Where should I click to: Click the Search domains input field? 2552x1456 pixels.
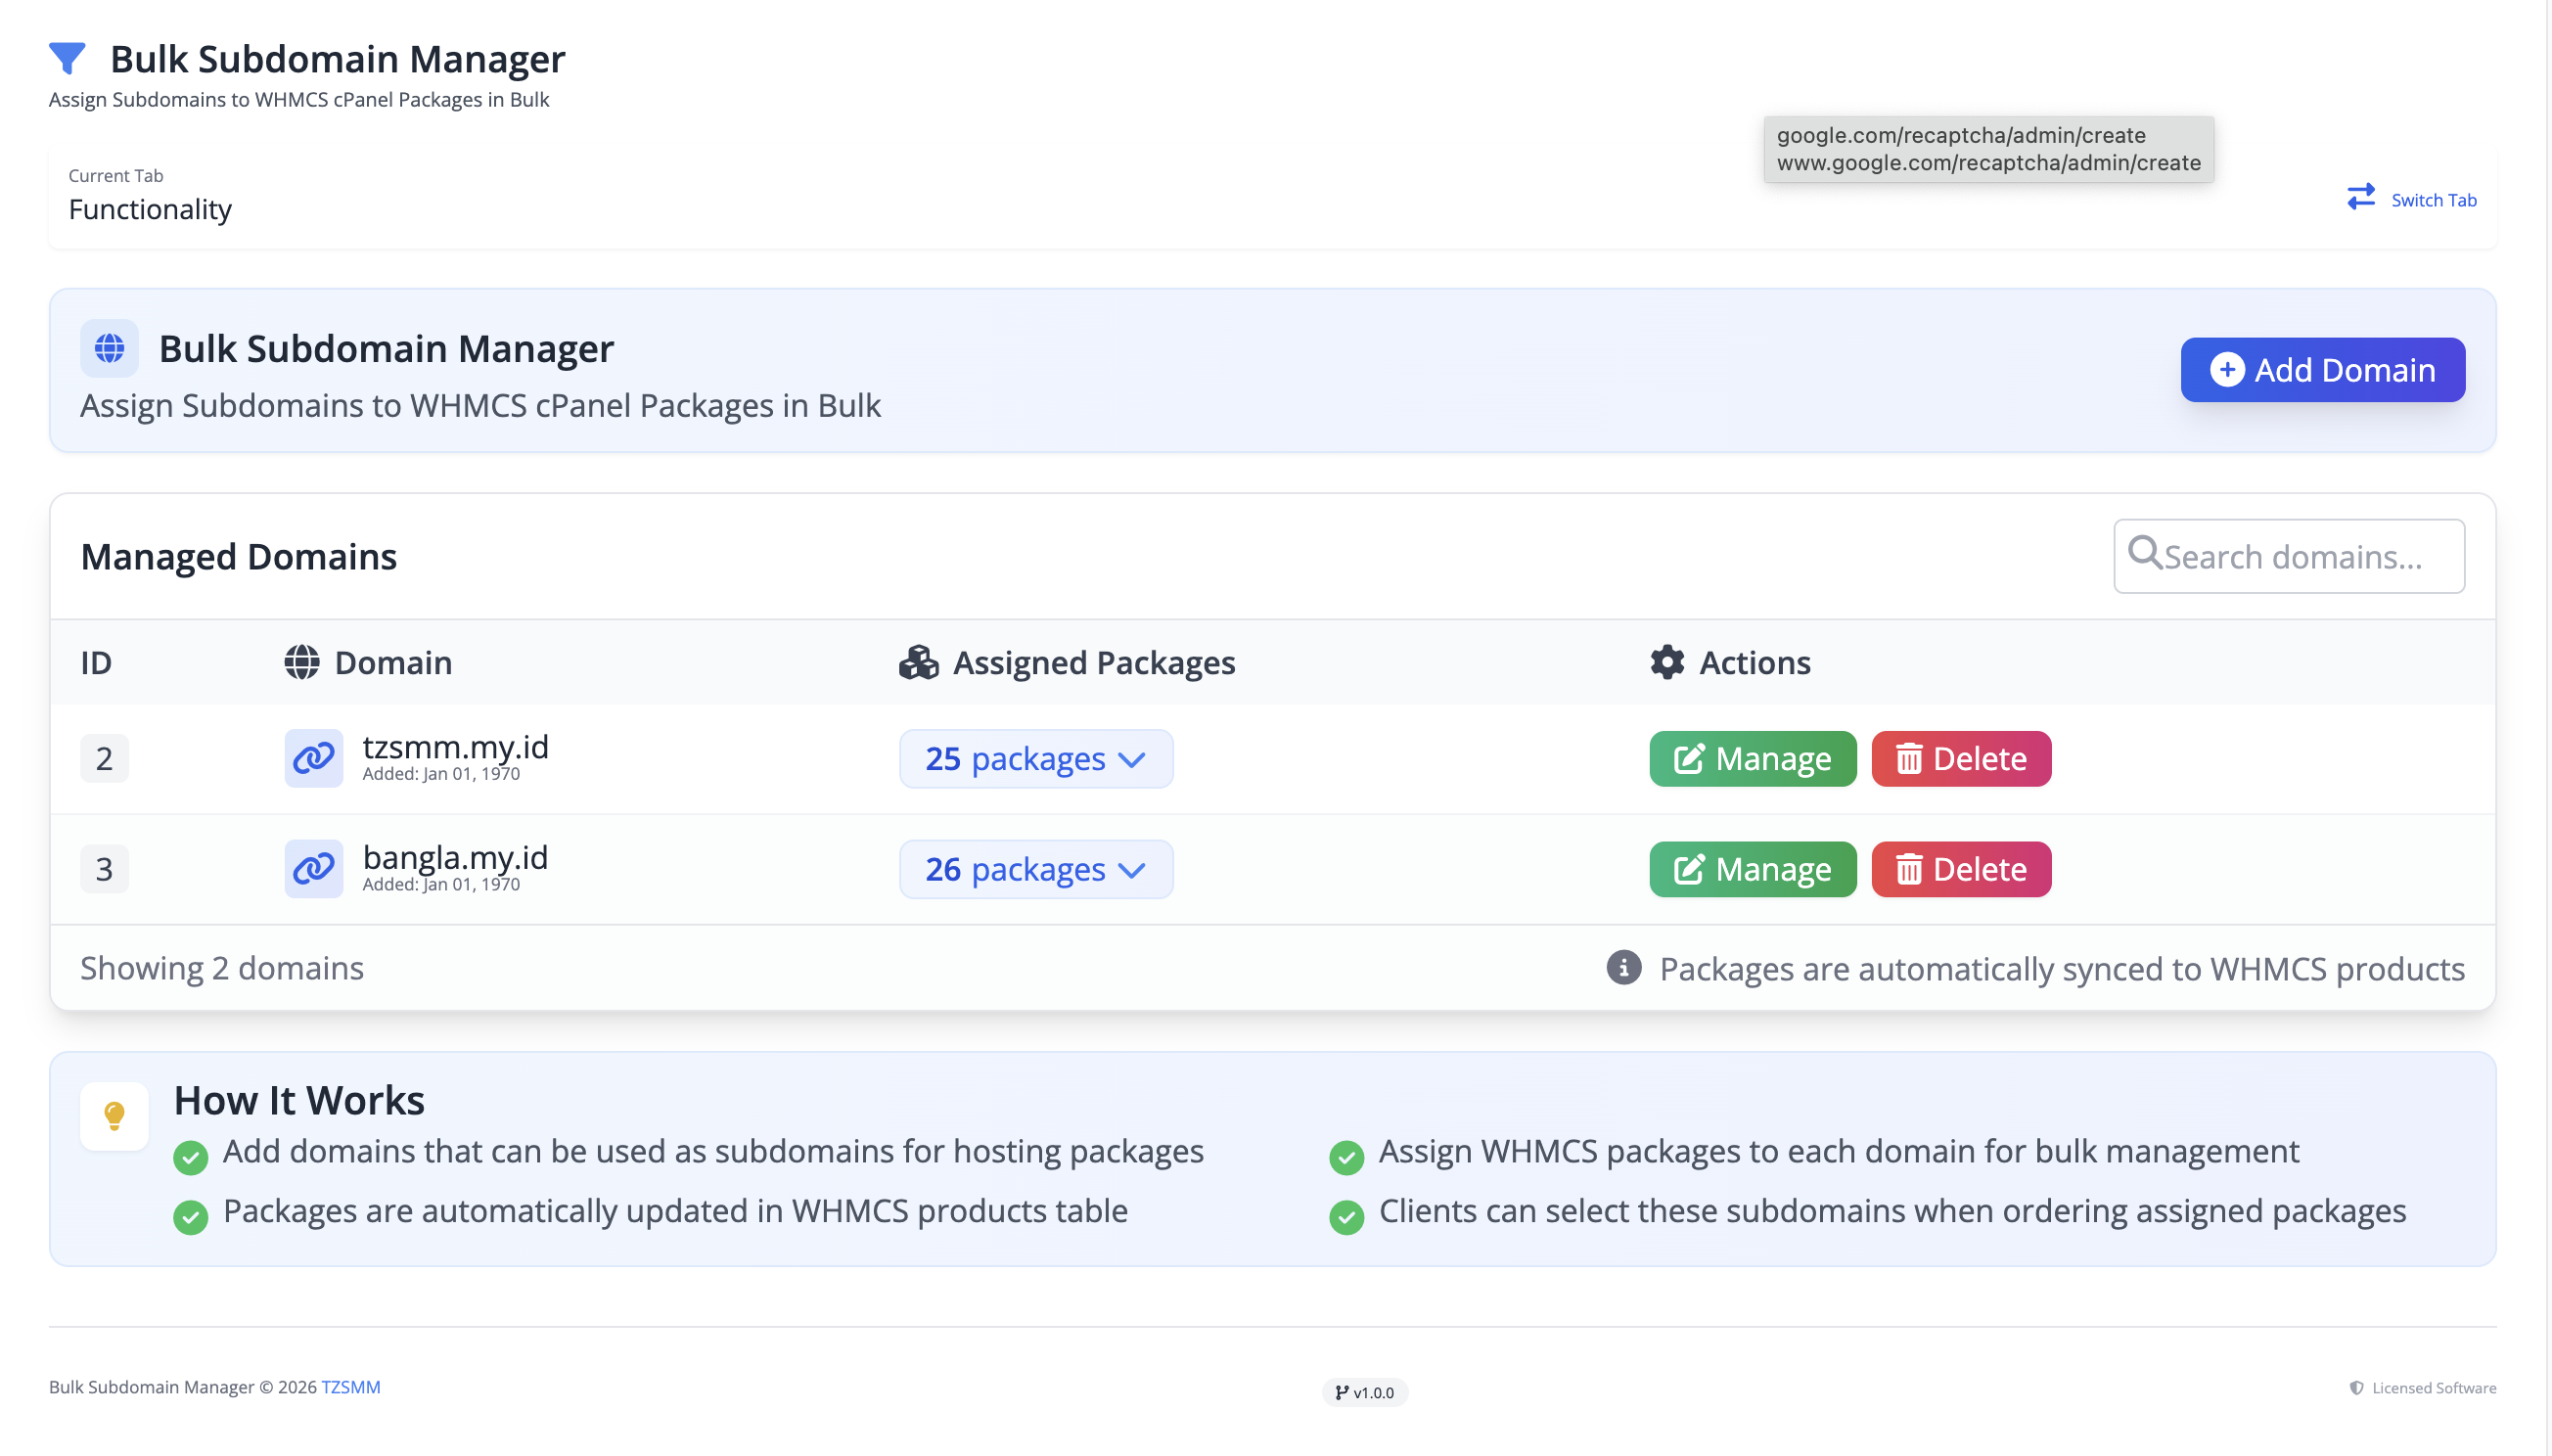(2290, 555)
